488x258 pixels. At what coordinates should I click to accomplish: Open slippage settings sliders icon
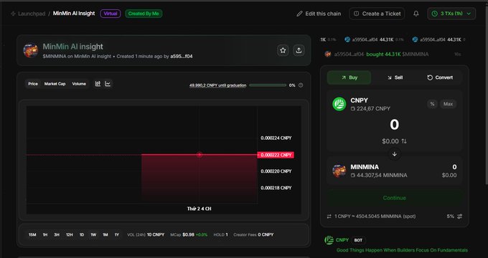click(x=460, y=216)
